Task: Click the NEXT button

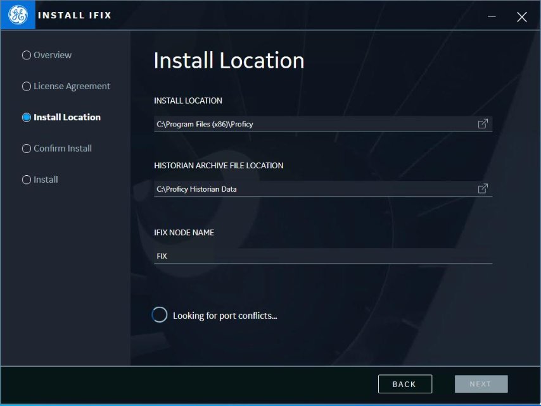Action: click(x=481, y=384)
